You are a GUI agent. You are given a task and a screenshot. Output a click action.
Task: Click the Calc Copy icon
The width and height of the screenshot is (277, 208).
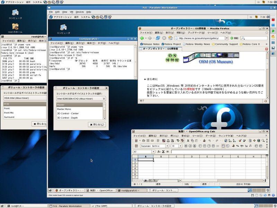pos(192,141)
